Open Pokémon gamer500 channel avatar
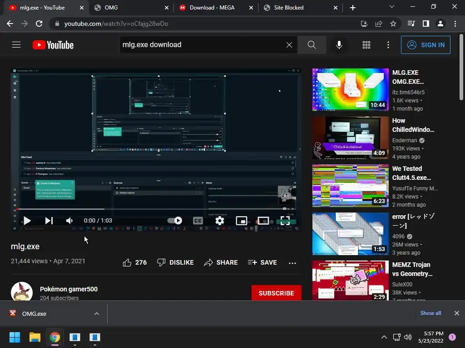 22,292
